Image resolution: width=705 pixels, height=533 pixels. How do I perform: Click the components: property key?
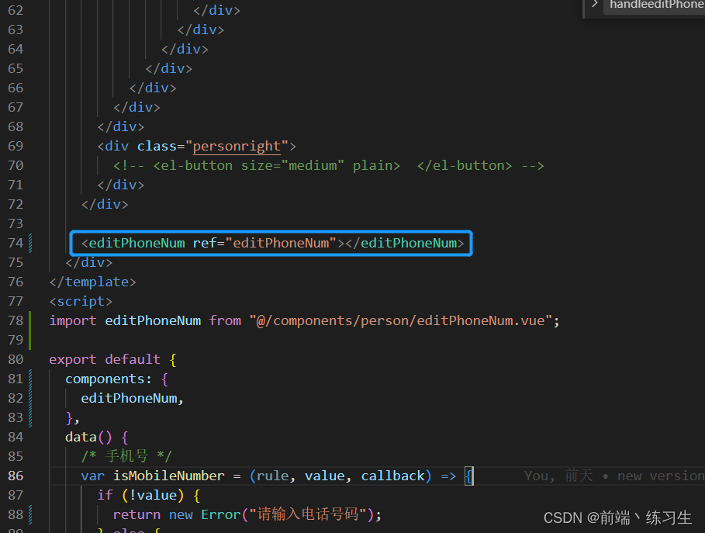[x=109, y=379]
